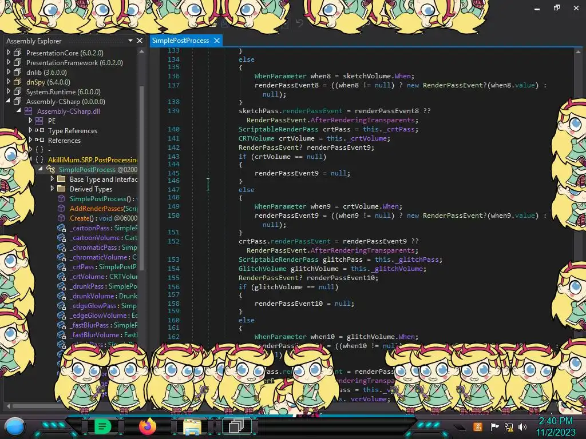Click the SimplePostProcess class icon
Screen dimensions: 586x439
pos(50,169)
